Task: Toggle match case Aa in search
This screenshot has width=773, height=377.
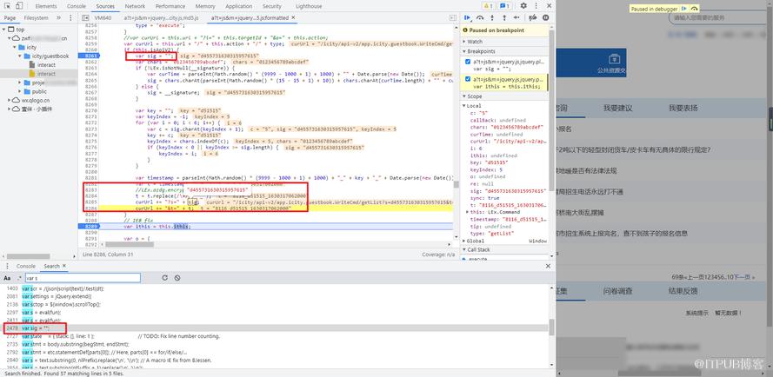Action: point(8,278)
